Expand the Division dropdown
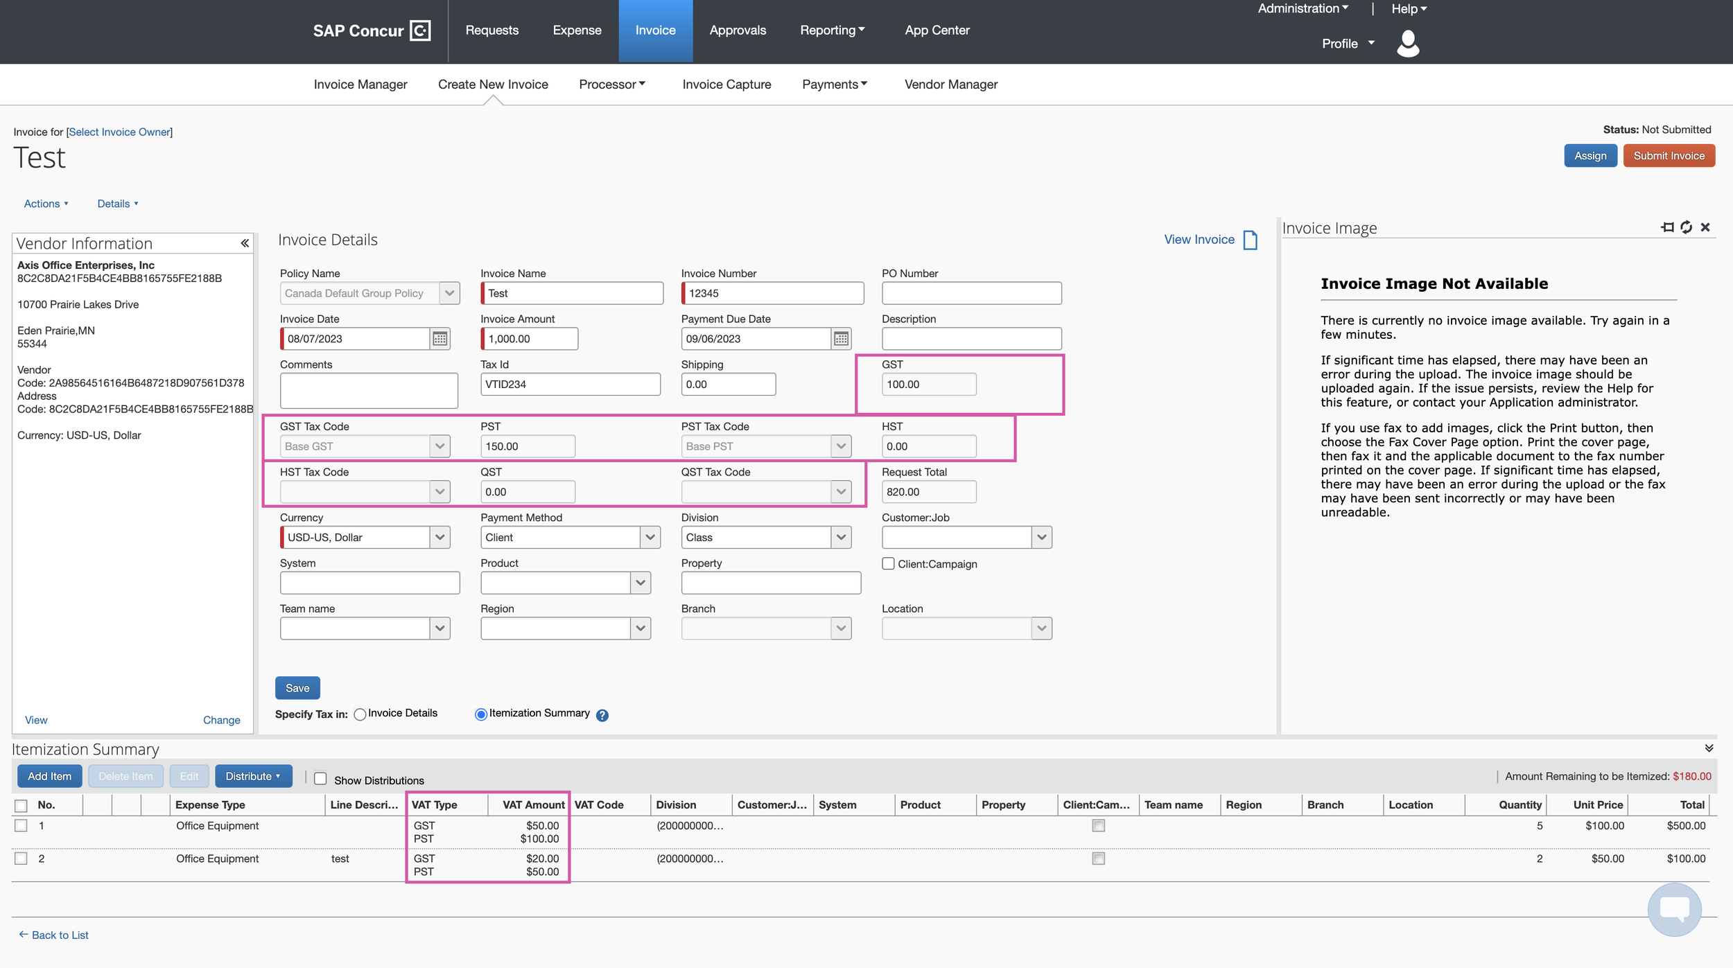The height and width of the screenshot is (968, 1733). (841, 538)
